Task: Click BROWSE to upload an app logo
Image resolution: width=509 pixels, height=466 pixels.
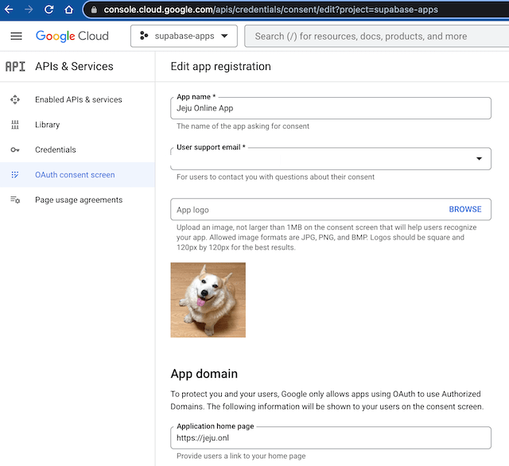Action: pyautogui.click(x=464, y=209)
